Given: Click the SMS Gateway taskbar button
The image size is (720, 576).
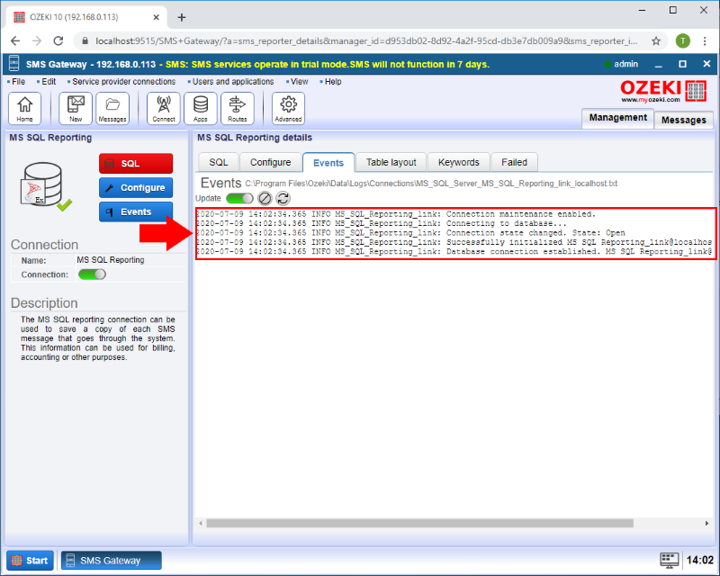Looking at the screenshot, I should [111, 561].
